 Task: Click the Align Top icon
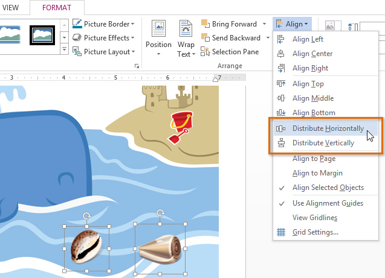tap(281, 84)
